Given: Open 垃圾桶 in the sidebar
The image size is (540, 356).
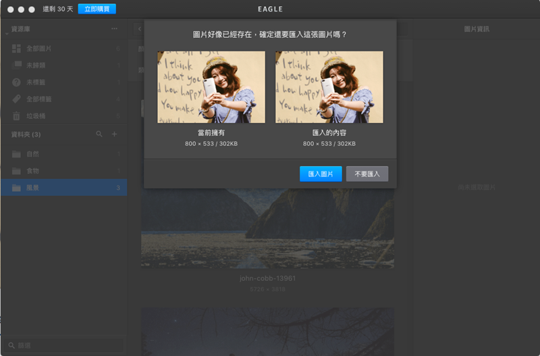Looking at the screenshot, I should coord(63,116).
